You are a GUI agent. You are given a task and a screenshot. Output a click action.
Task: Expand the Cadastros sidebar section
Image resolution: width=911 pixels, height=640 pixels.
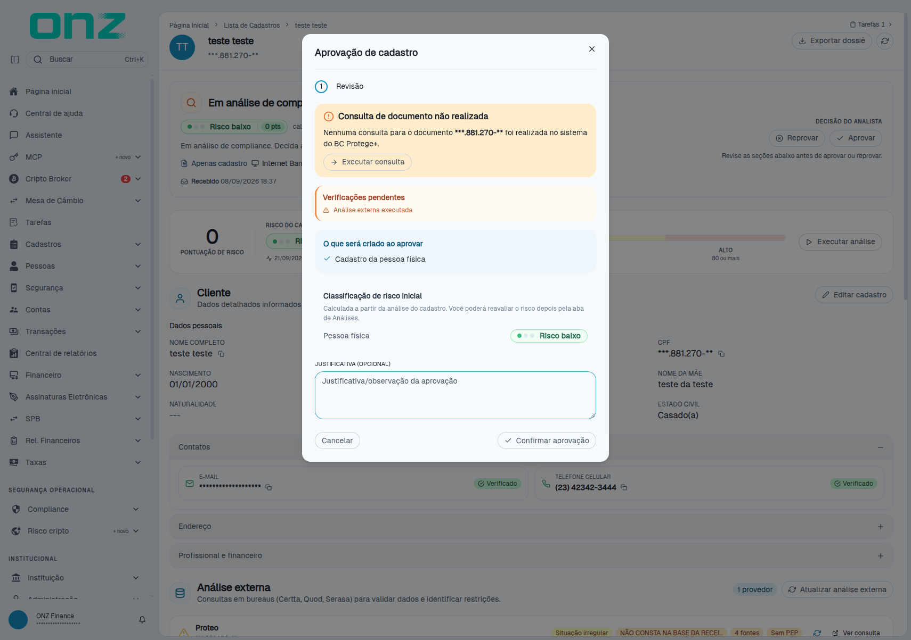pyautogui.click(x=138, y=244)
